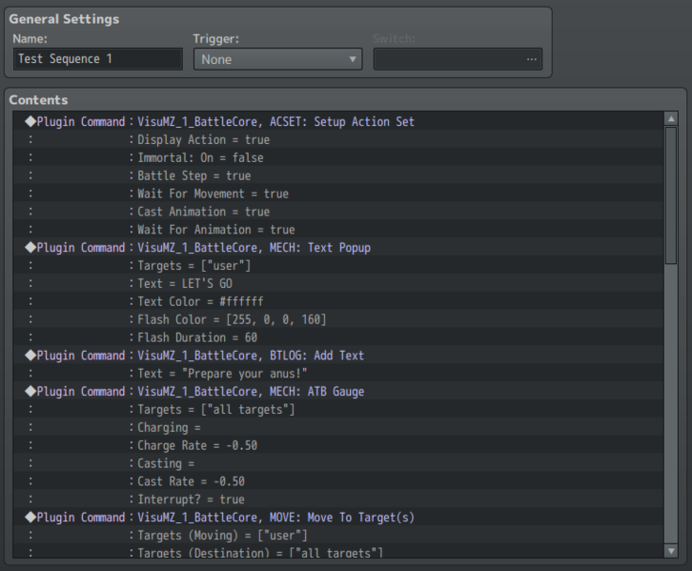
Task: Select the Interrupt? = true line
Action: click(191, 500)
